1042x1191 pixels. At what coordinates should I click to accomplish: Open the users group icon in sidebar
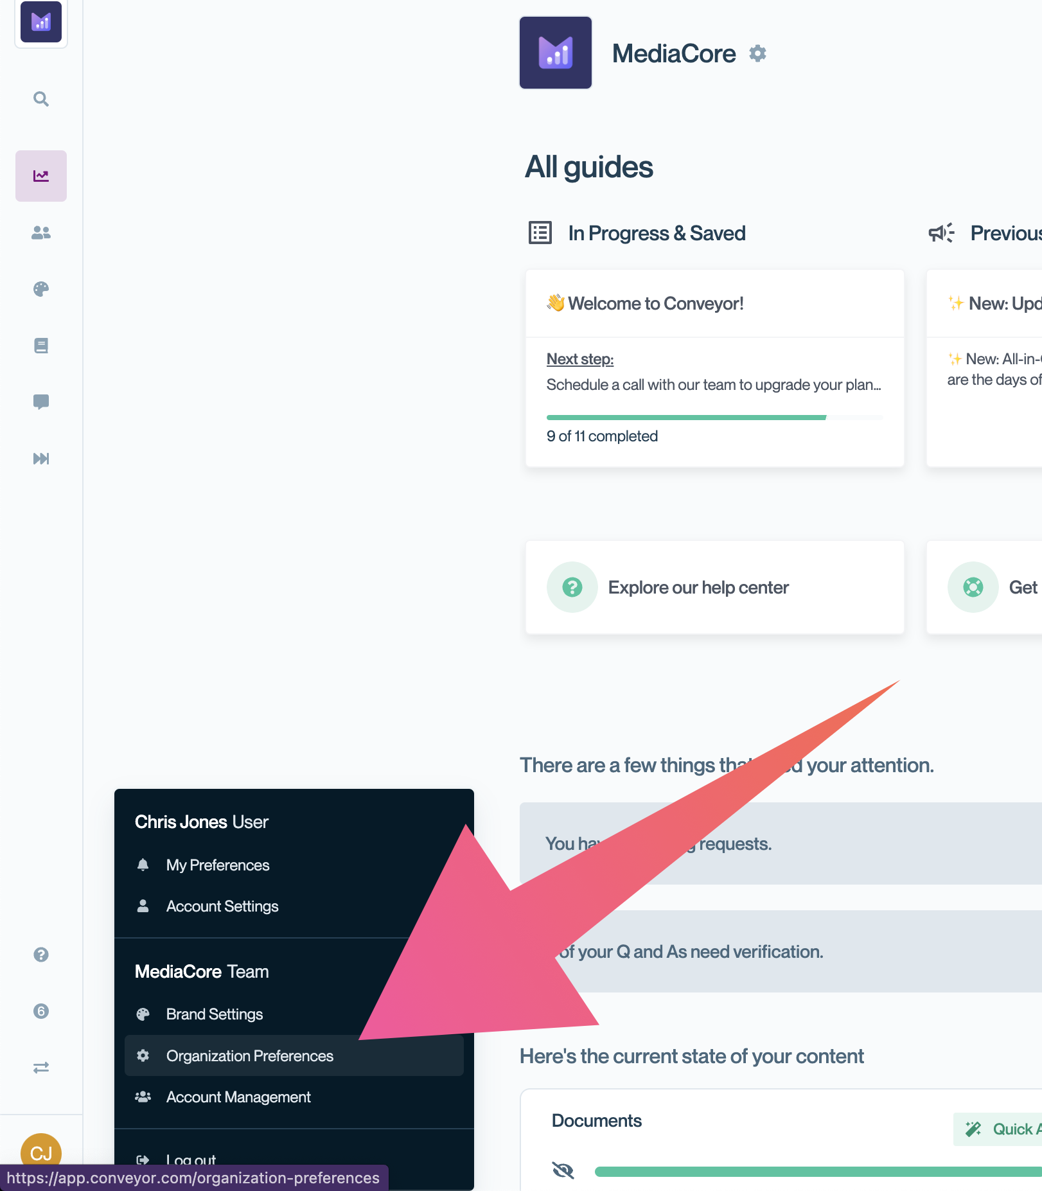click(x=41, y=233)
